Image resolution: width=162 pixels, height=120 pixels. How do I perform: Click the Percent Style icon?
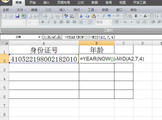click(x=125, y=22)
